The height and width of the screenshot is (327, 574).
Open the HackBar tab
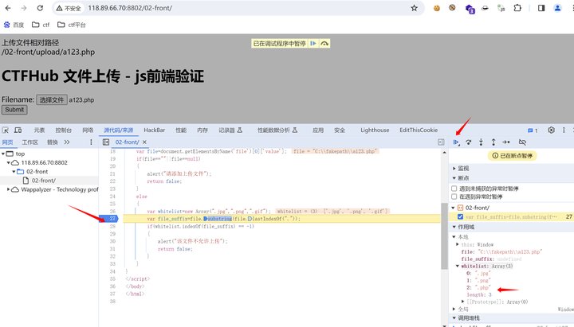[x=154, y=130]
